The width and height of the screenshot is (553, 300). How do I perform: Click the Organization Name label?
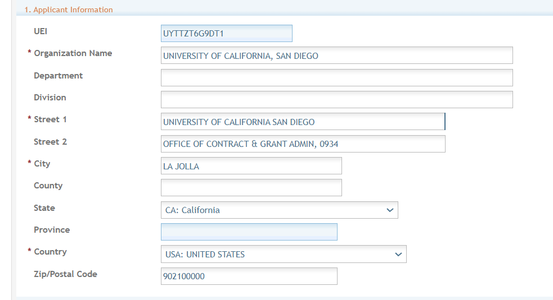tap(73, 53)
